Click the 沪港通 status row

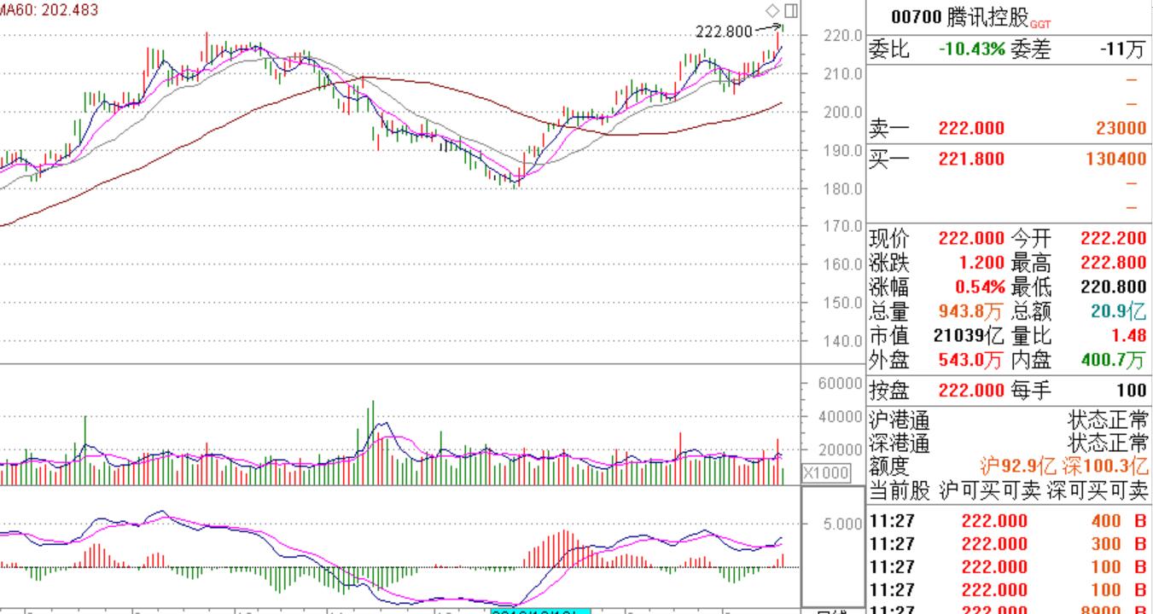coord(1009,420)
